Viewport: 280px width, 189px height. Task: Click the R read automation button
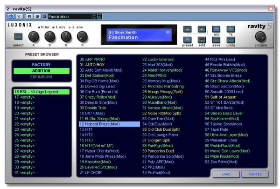point(29,17)
